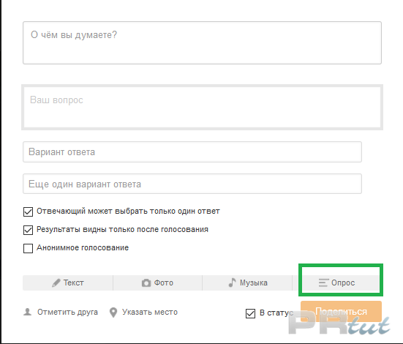Focus the Вариант ответа input
The height and width of the screenshot is (344, 403).
click(192, 152)
